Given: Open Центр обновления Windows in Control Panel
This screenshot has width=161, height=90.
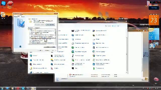Looking at the screenshot, I should pyautogui.click(x=101, y=60).
